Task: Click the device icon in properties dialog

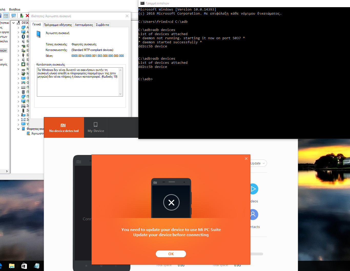Action: (x=38, y=34)
